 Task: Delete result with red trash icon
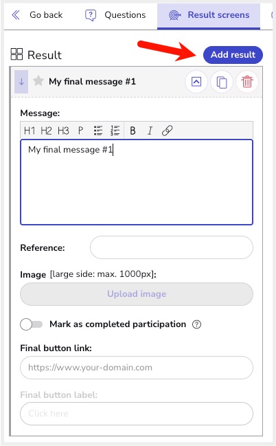(247, 82)
